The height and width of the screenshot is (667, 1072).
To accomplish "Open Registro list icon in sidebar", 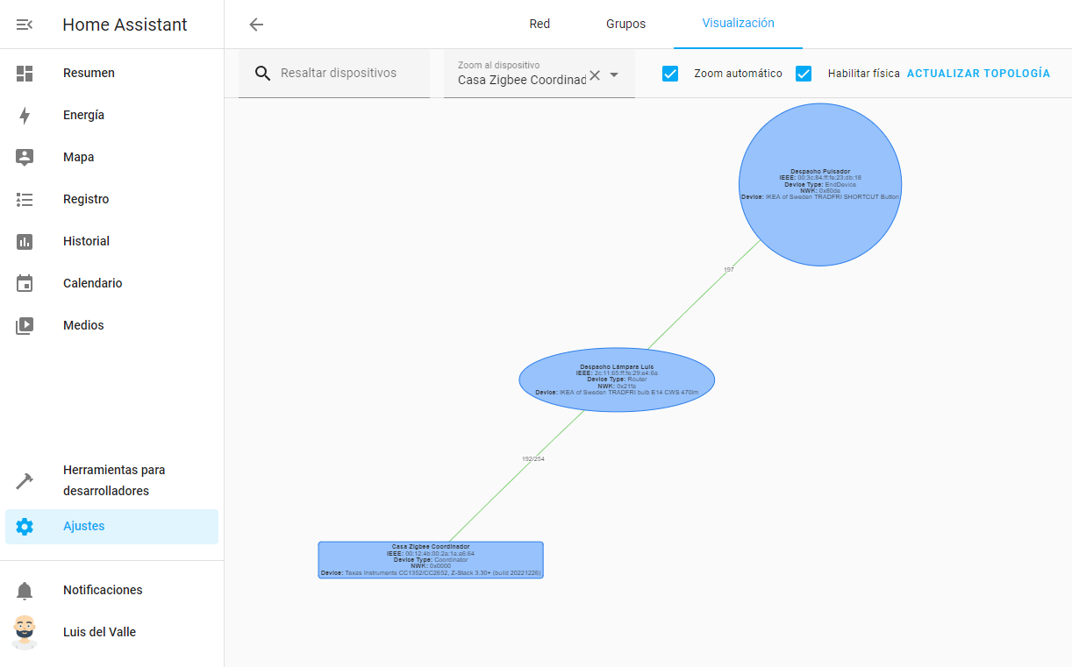I will [25, 200].
